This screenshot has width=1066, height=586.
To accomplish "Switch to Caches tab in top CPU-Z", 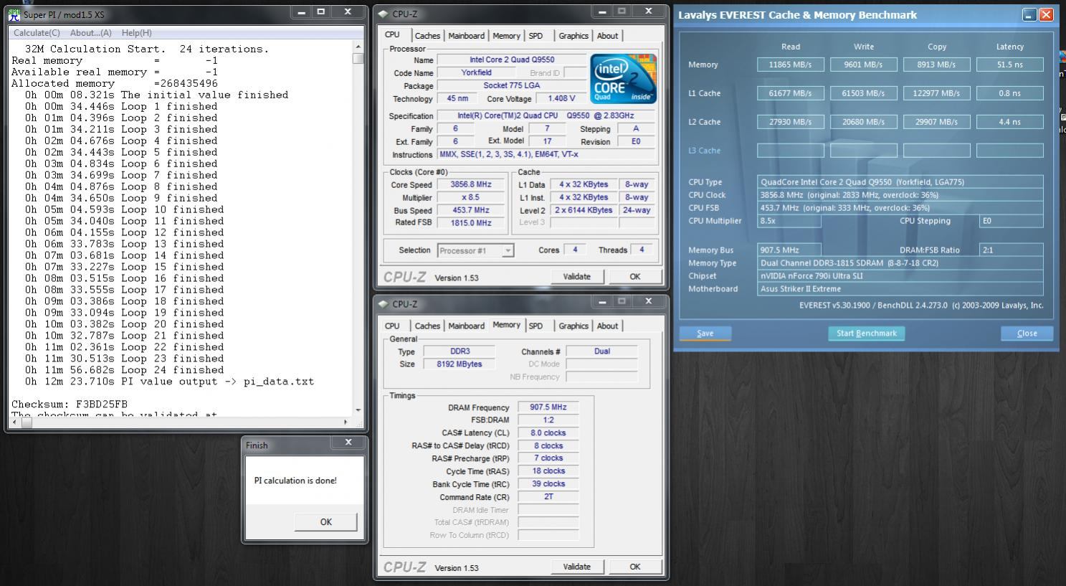I will [x=427, y=36].
